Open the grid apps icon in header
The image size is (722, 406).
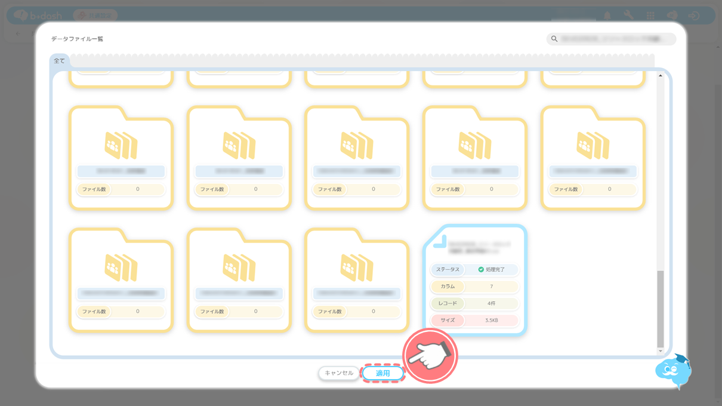coord(650,16)
